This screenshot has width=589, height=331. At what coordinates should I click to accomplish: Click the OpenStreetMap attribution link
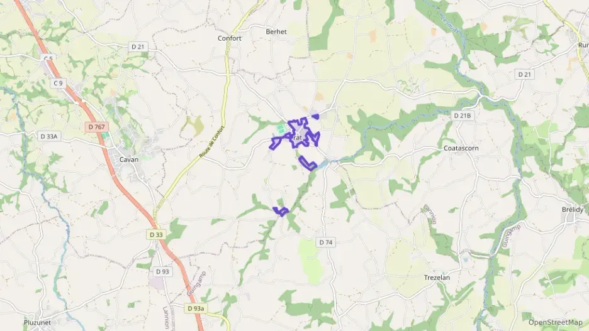coord(555,322)
